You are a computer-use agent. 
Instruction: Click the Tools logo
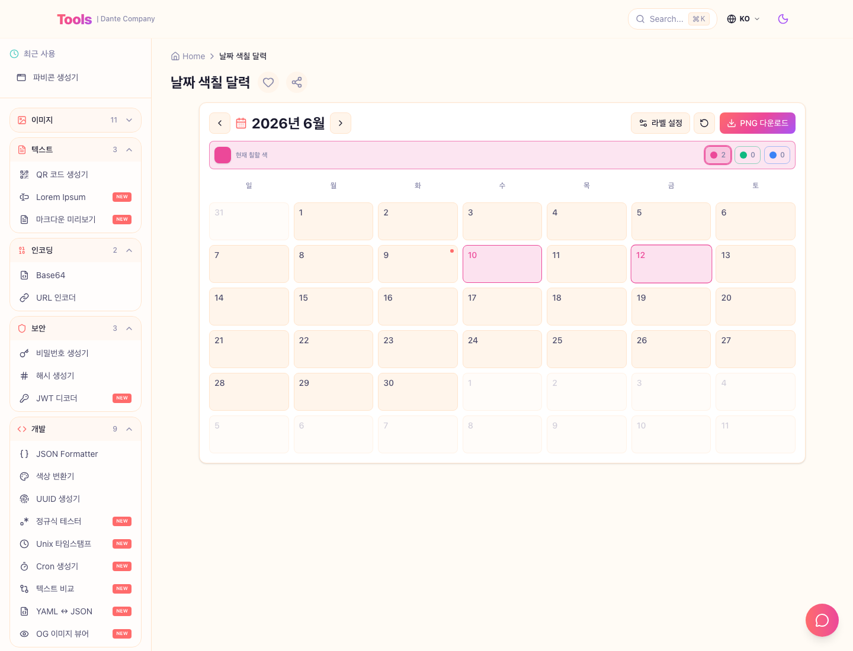pos(75,19)
